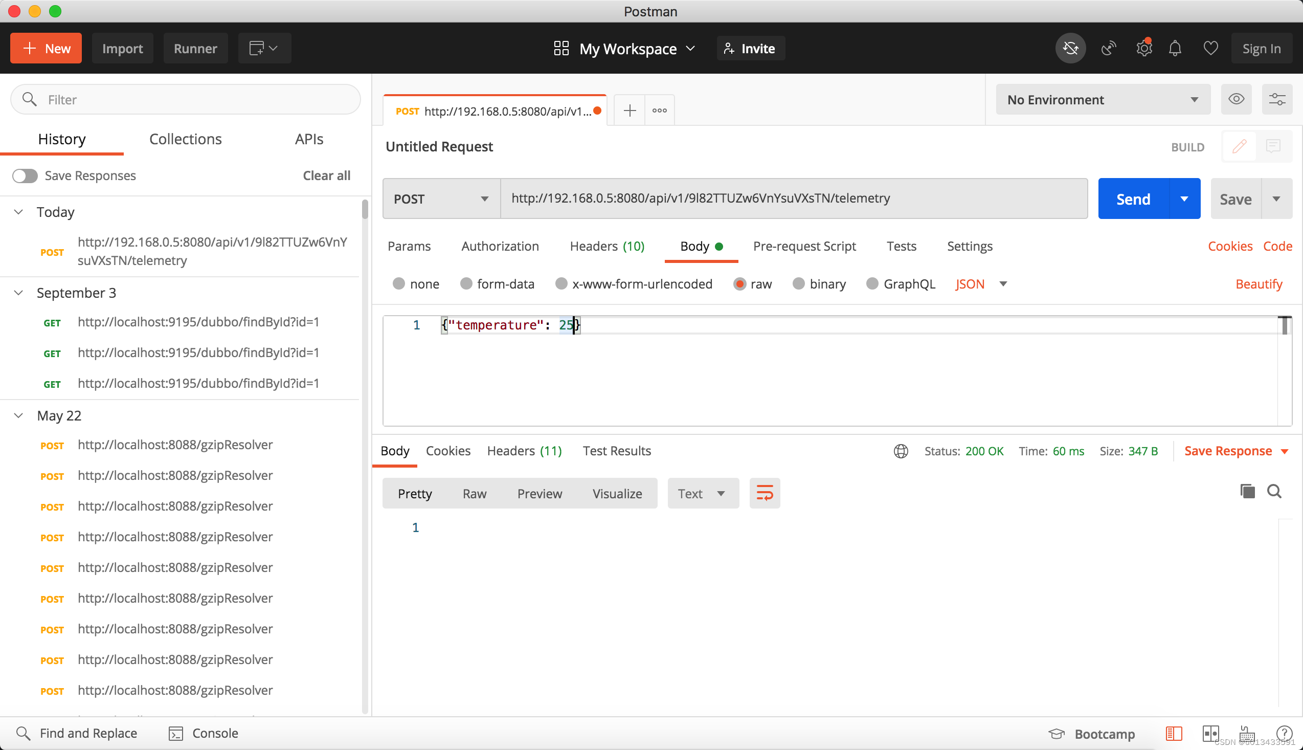Open the response Headers (11) tab

(524, 451)
